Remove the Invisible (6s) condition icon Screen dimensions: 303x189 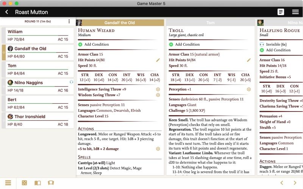tap(262, 44)
